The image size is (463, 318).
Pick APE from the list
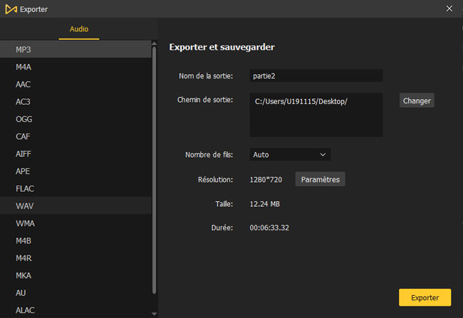point(76,171)
